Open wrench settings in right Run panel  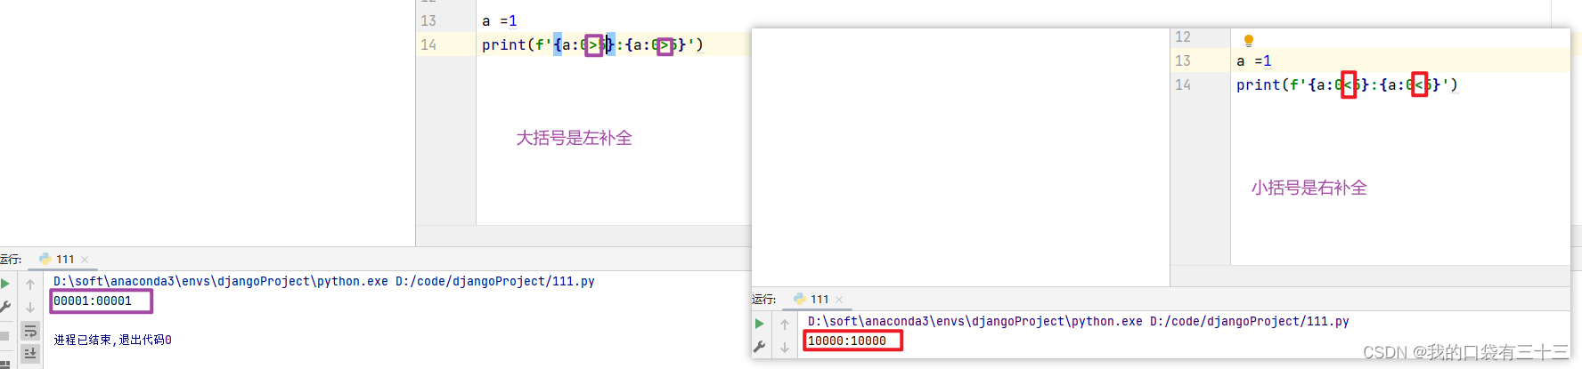[759, 347]
